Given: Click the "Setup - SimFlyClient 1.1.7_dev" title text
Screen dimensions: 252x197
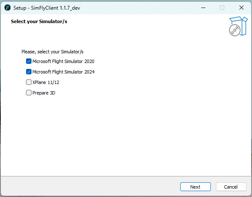Looking at the screenshot, I should 46,8.
